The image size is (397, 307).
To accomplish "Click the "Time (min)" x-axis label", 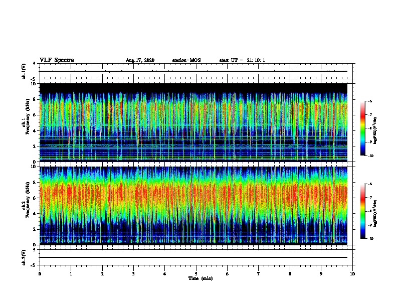I will point(201,278).
